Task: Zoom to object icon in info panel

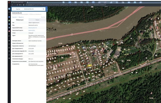Action: point(42,17)
